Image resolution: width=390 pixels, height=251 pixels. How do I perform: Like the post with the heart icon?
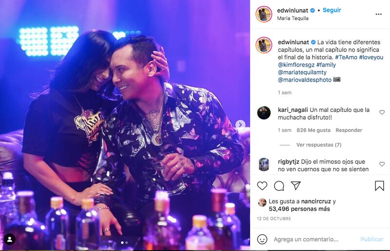click(x=262, y=186)
